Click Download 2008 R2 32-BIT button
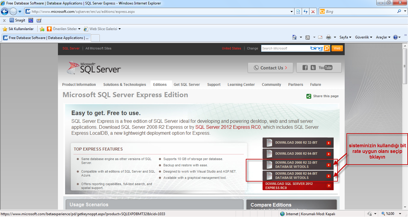408x217 pixels. 298,143
